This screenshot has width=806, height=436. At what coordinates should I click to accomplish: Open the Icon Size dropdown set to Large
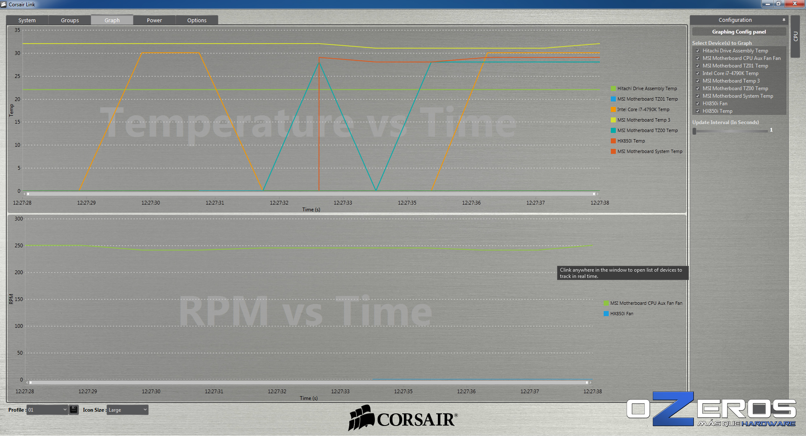point(128,410)
